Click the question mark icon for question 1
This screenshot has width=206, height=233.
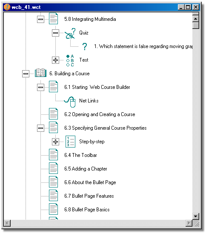tap(85, 46)
